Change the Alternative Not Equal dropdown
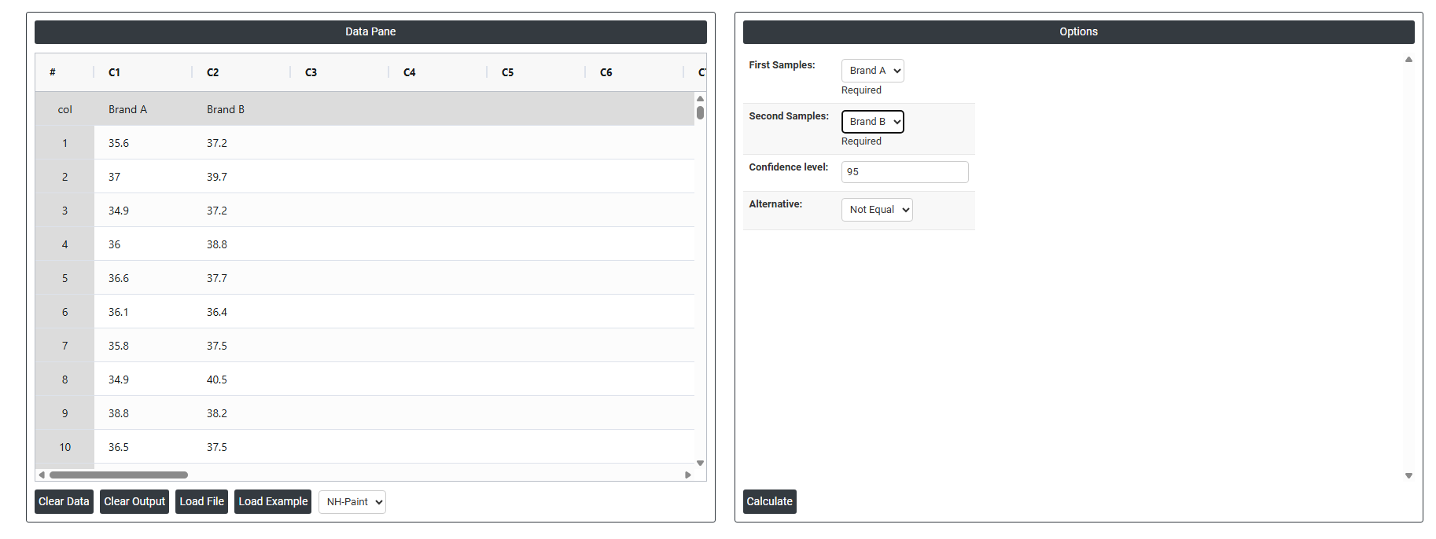Image resolution: width=1436 pixels, height=539 pixels. 877,210
